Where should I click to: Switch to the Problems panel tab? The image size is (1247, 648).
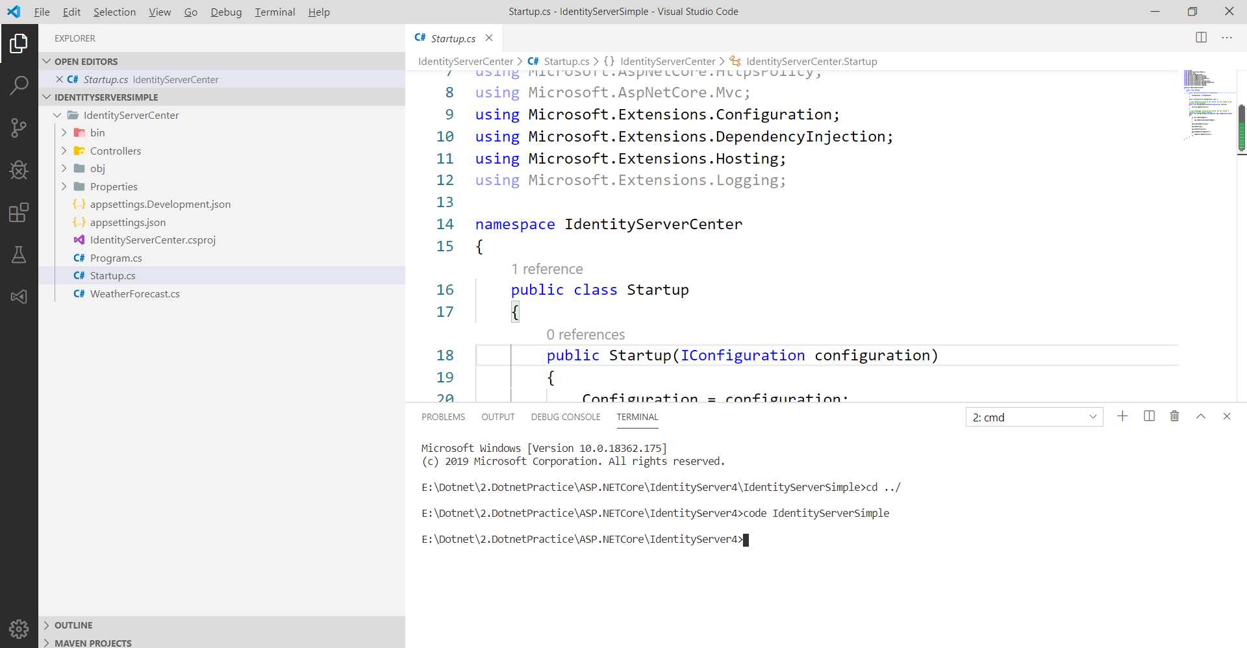point(443,417)
